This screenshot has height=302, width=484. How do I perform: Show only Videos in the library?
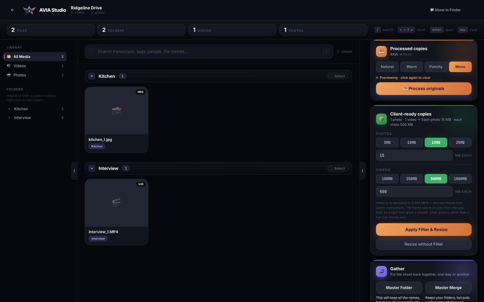[x=35, y=66]
